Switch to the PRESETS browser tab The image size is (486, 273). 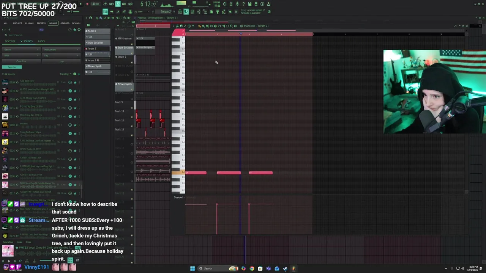point(41,24)
